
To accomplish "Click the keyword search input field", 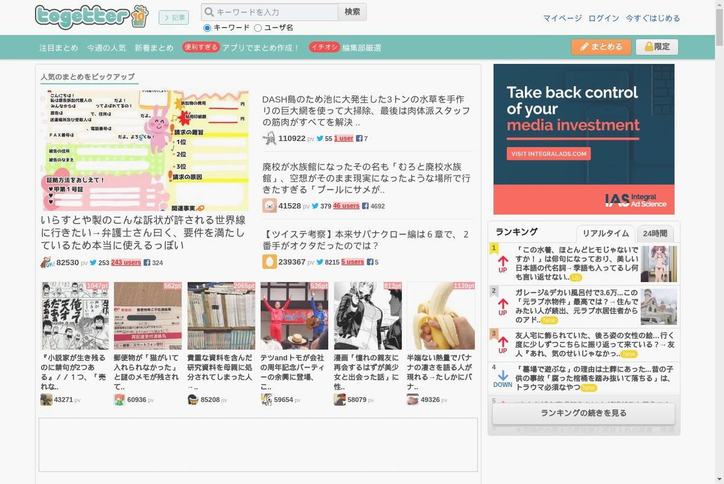I will pyautogui.click(x=270, y=12).
